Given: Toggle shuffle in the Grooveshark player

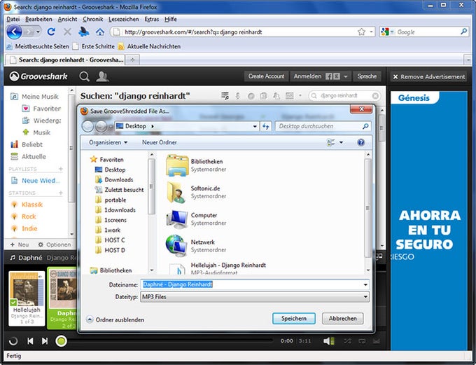Looking at the screenshot, I should 347,341.
